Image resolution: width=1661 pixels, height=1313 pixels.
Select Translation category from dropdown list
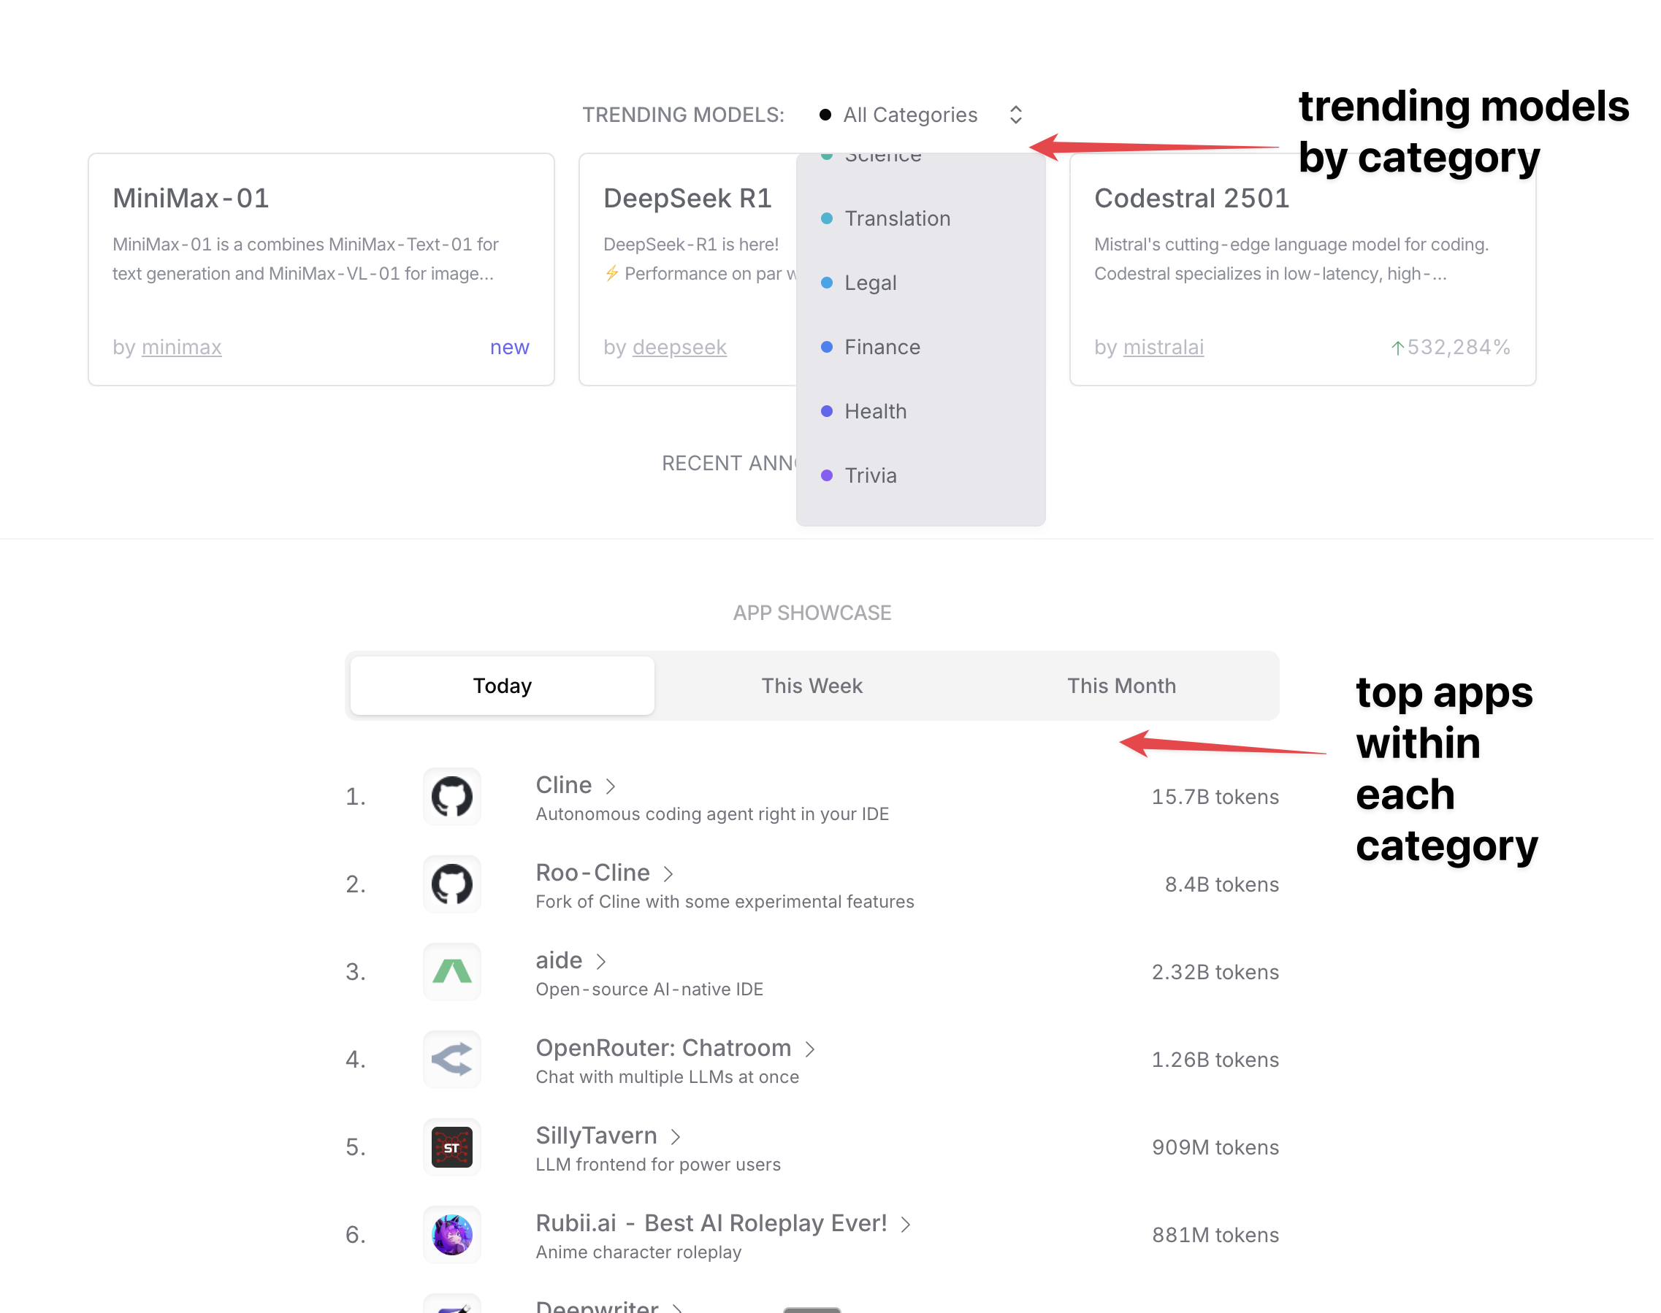point(897,218)
